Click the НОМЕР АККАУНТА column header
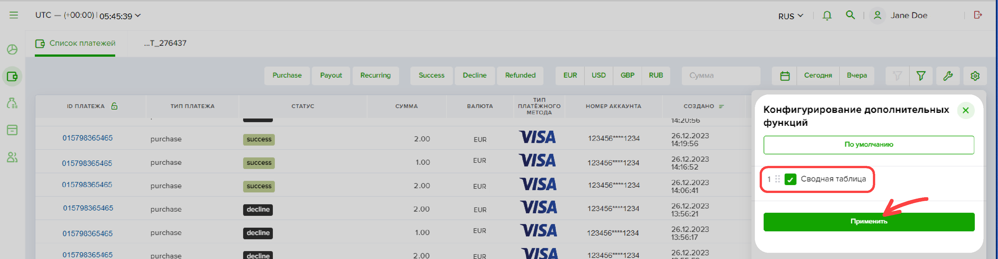The height and width of the screenshot is (259, 998). [x=613, y=106]
